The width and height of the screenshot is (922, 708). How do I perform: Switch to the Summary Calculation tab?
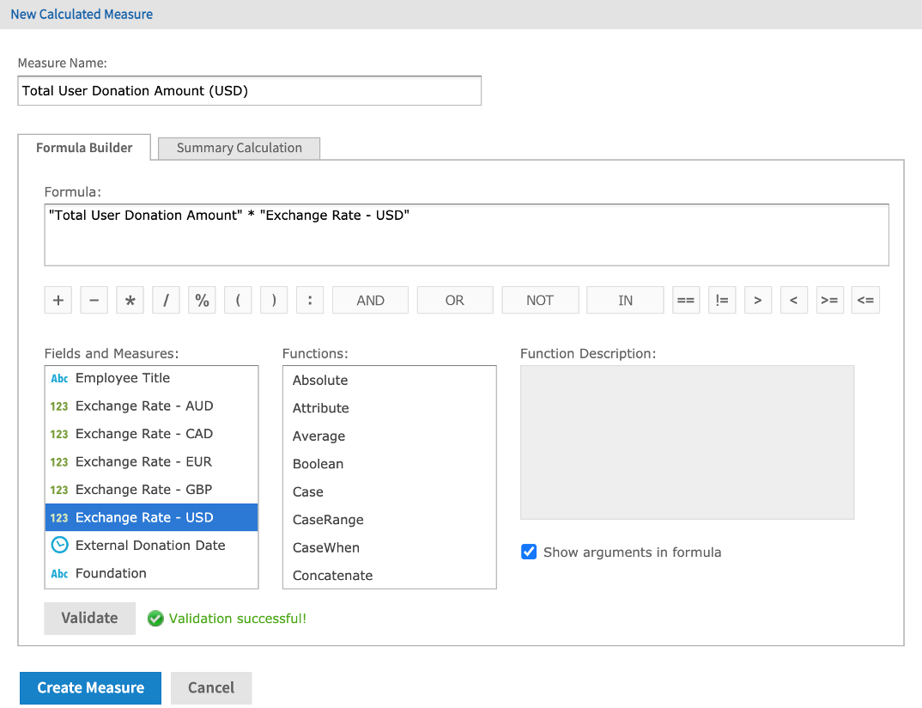click(238, 148)
